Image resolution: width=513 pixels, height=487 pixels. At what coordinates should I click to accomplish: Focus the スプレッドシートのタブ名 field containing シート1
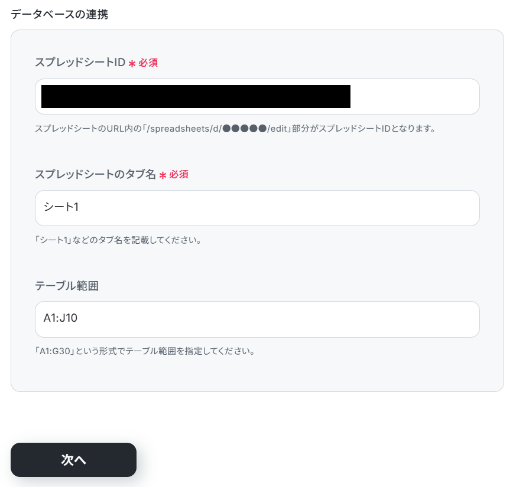coord(257,208)
